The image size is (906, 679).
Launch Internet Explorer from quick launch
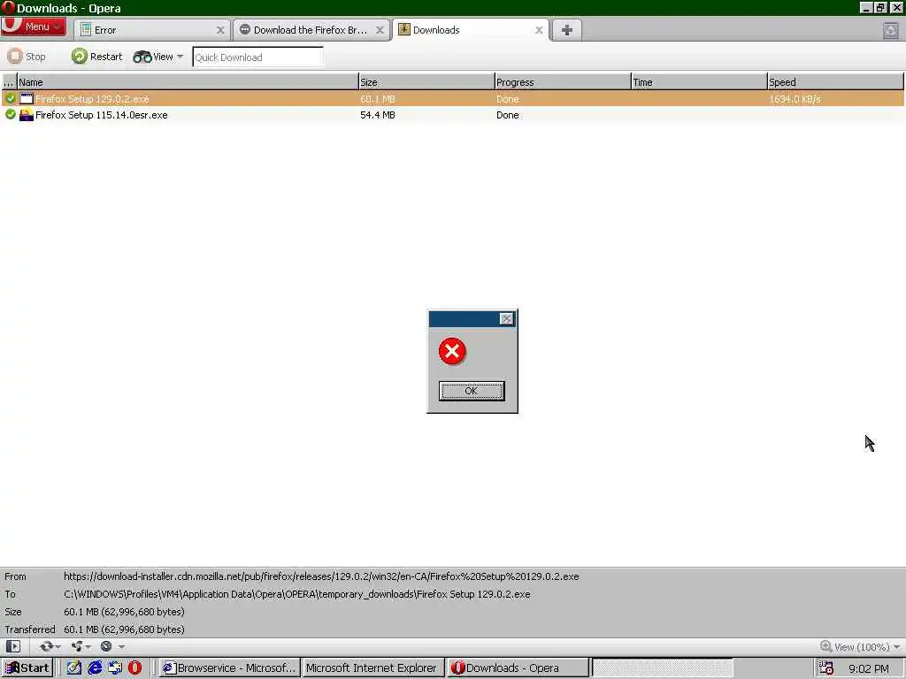[94, 668]
